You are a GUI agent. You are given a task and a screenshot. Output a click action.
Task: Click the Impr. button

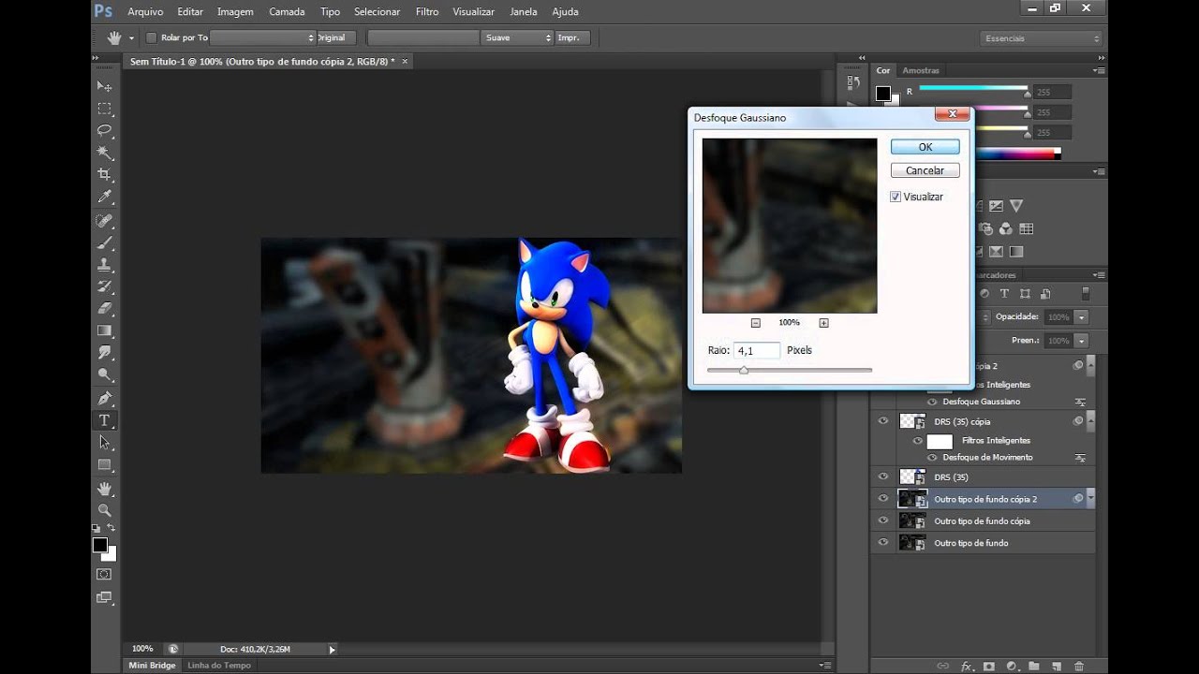click(573, 37)
